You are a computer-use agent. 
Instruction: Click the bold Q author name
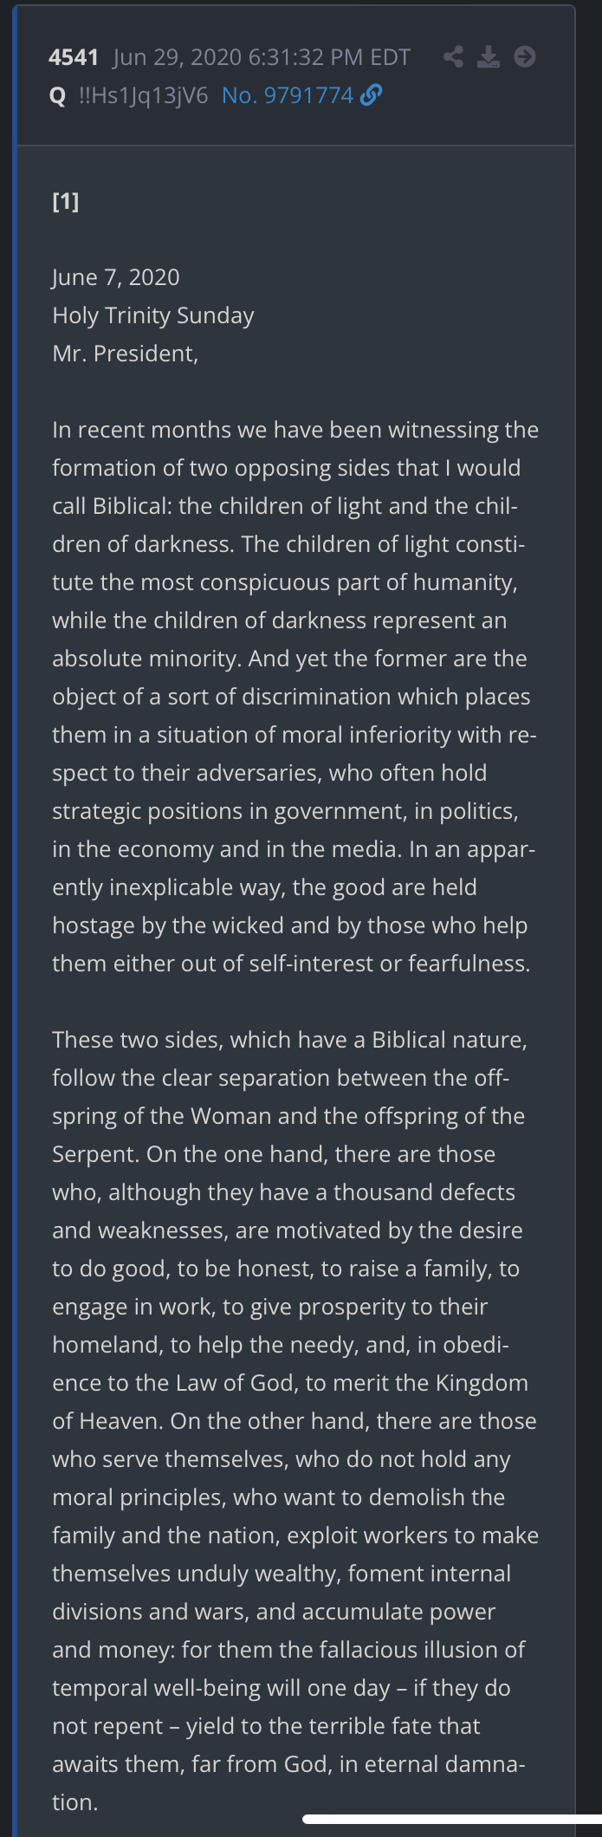point(58,95)
